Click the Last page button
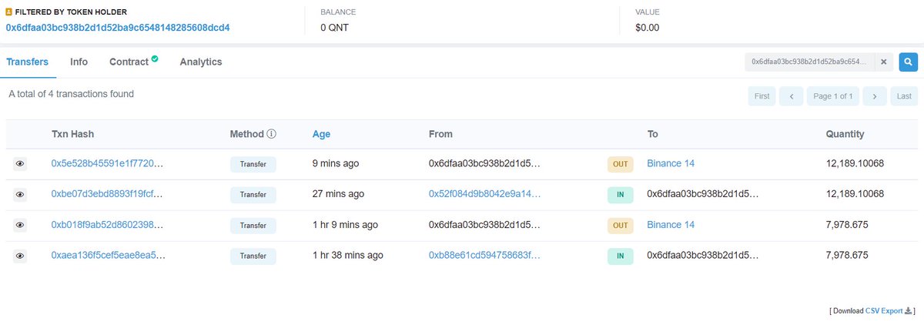Screen dimensions: 924x335 pos(904,96)
